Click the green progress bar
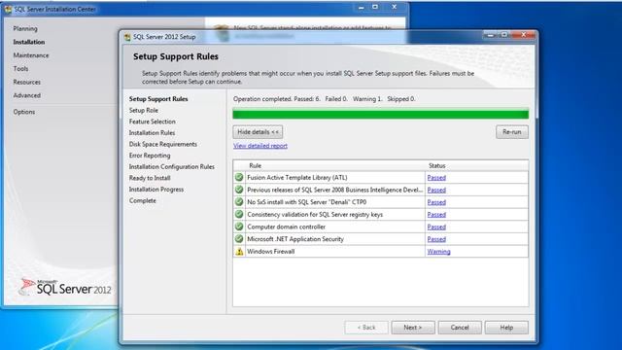 (380, 115)
